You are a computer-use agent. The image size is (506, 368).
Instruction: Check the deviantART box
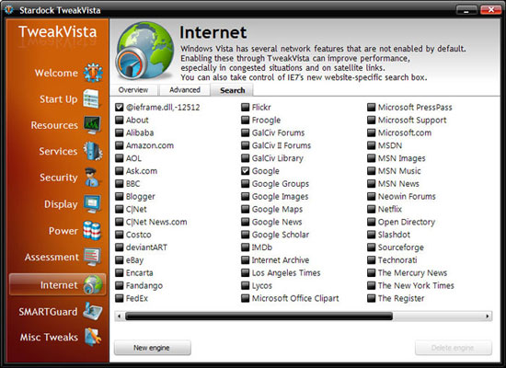[x=119, y=247]
